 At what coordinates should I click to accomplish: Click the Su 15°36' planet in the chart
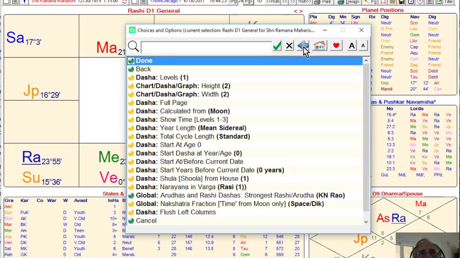click(x=41, y=178)
